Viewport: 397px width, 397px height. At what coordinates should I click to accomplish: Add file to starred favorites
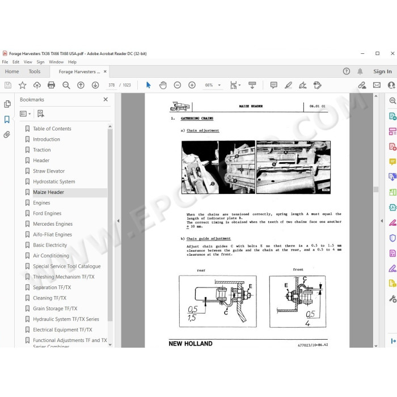point(22,85)
